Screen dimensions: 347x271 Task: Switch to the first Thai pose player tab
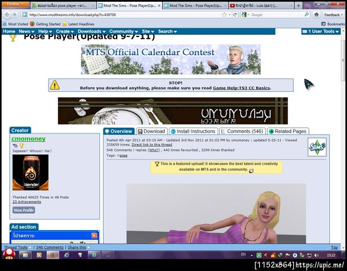pyautogui.click(x=63, y=6)
